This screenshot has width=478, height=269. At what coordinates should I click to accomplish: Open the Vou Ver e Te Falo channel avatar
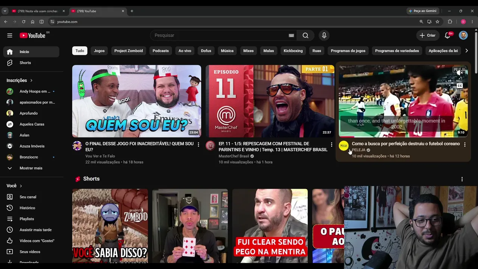click(x=77, y=146)
